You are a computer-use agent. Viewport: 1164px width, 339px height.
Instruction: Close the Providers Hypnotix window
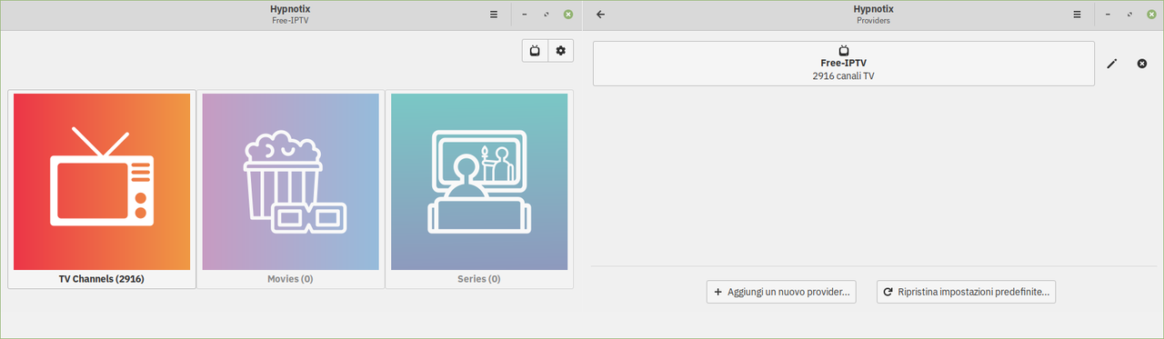pos(1151,15)
